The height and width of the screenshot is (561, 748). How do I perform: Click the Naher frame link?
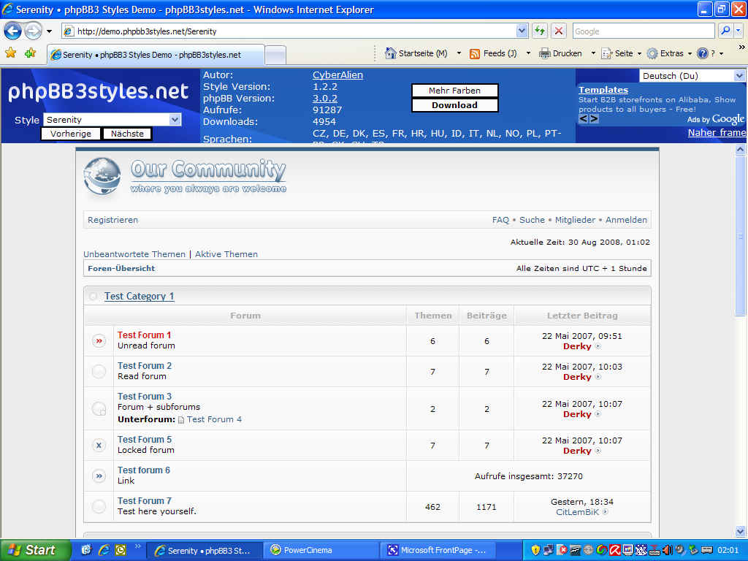coord(717,133)
